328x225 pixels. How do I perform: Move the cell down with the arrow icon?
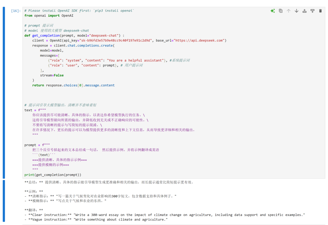[297, 11]
